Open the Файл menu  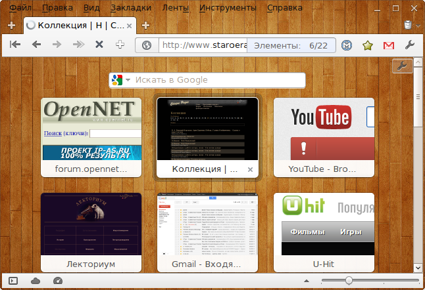(x=20, y=8)
